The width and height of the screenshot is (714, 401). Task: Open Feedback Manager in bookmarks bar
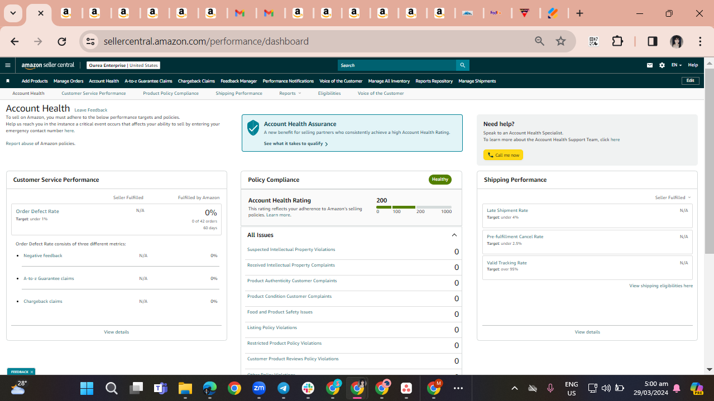click(x=238, y=81)
